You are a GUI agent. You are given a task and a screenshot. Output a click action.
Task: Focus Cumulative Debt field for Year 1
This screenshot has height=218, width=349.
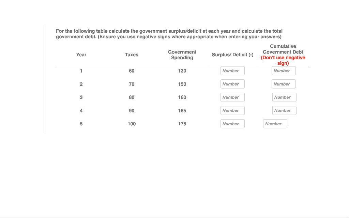point(284,71)
